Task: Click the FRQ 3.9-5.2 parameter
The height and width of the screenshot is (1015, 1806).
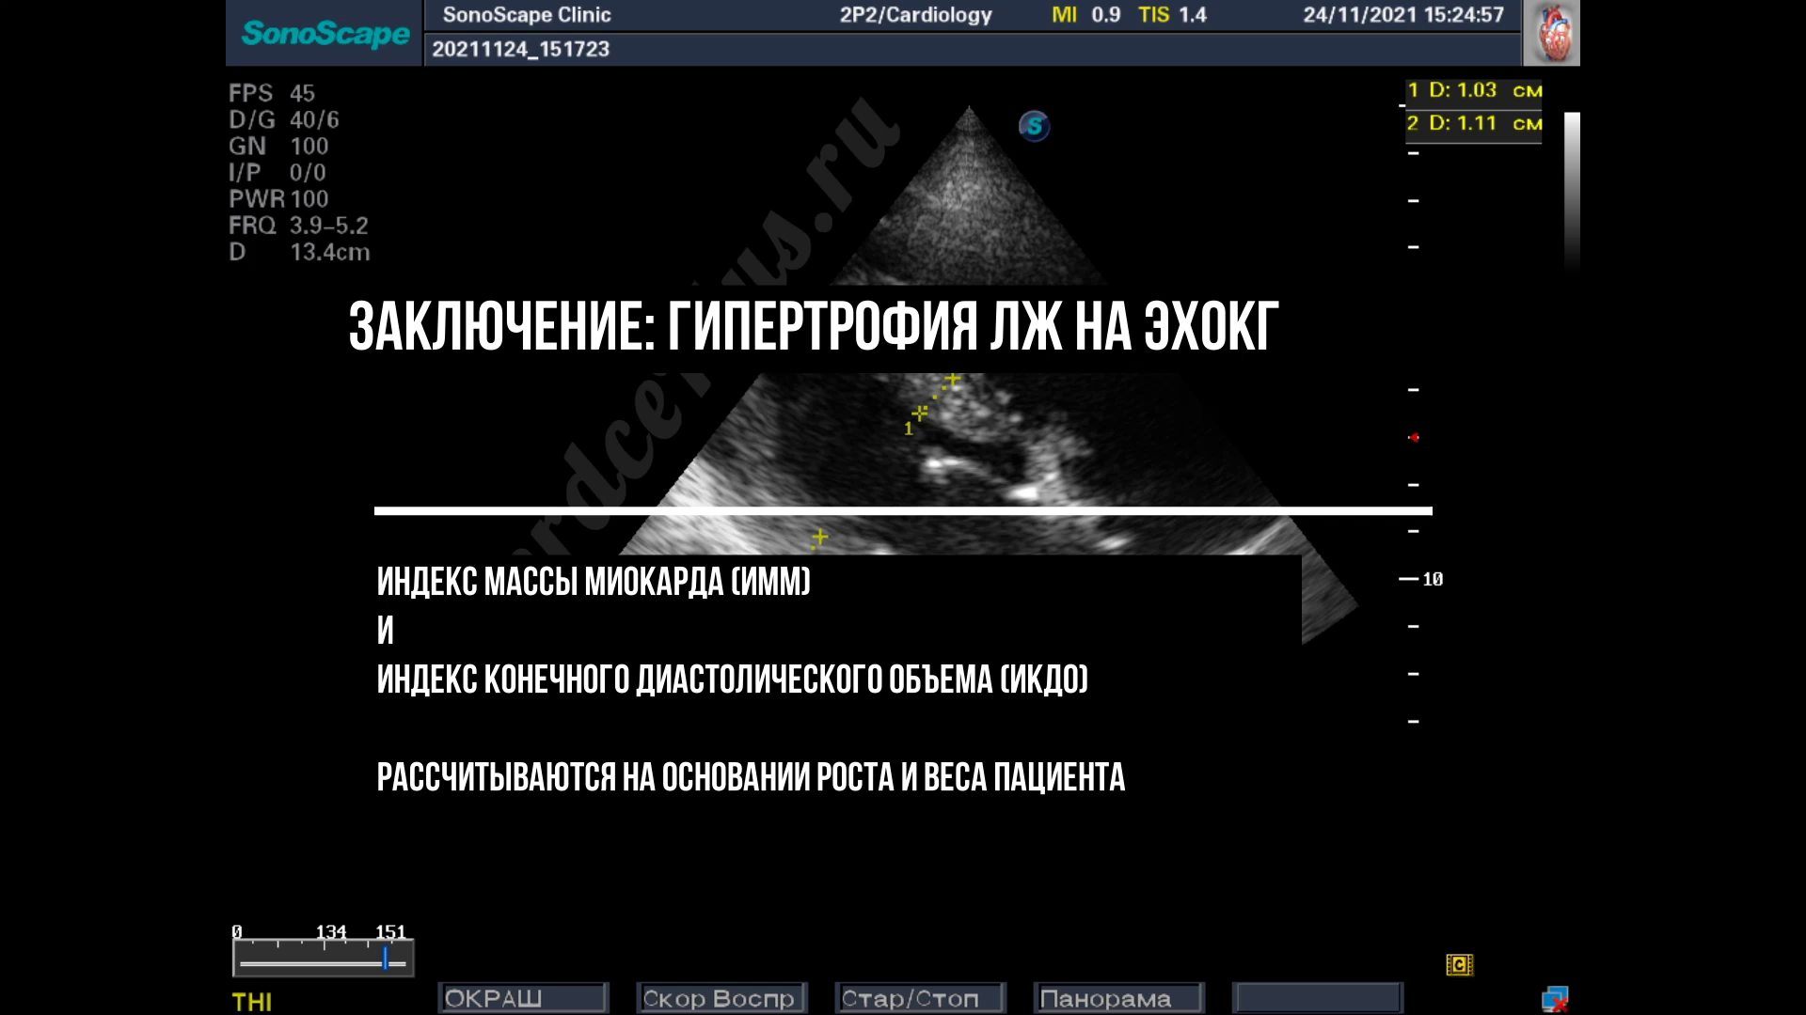Action: pyautogui.click(x=299, y=226)
